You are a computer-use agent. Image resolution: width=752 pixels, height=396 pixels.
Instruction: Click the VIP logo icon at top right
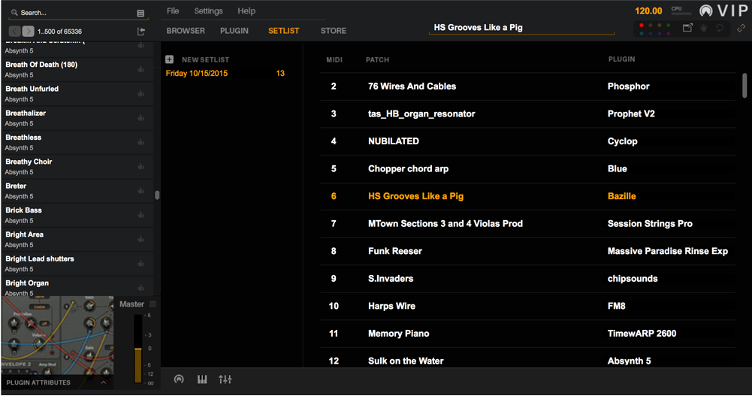point(706,10)
